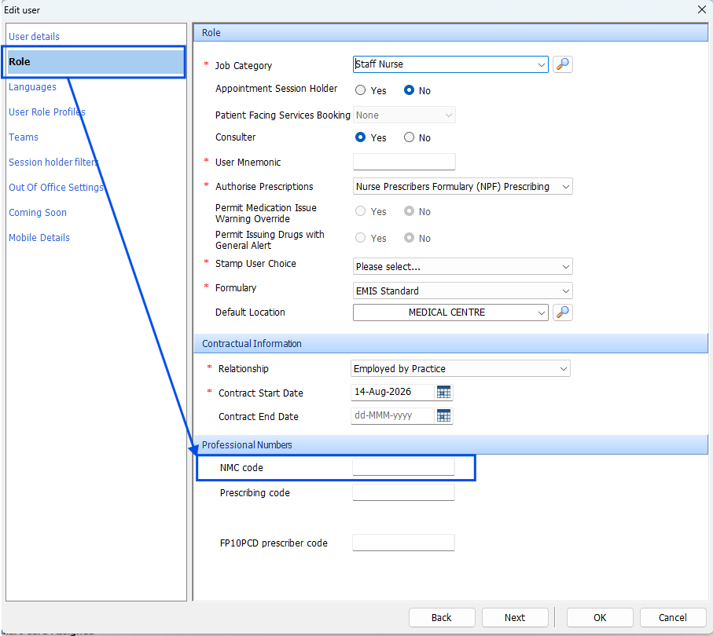713x636 pixels.
Task: Open the Contract End Date calendar picker
Action: coord(443,415)
